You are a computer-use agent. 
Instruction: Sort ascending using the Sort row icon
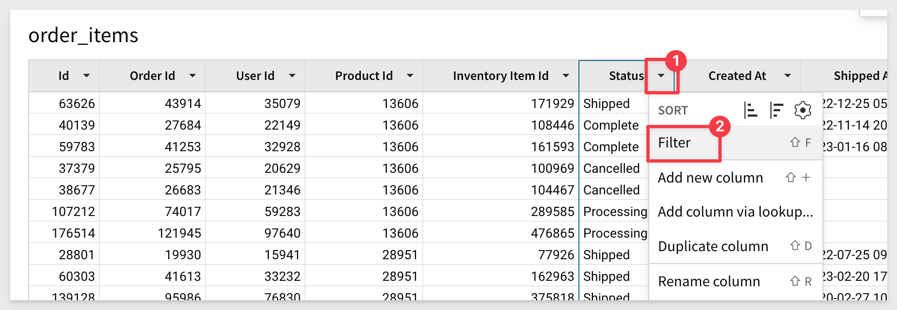[750, 110]
